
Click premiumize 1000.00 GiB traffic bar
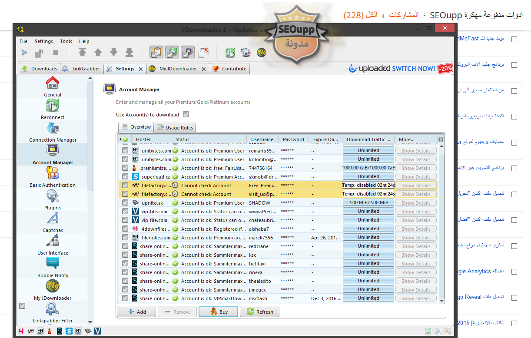coord(368,168)
